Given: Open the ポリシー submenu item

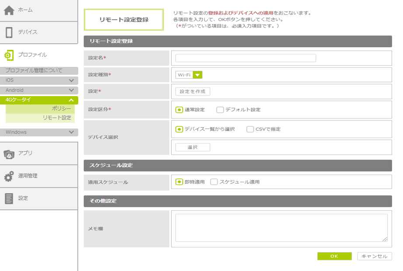Looking at the screenshot, I should pyautogui.click(x=61, y=109).
